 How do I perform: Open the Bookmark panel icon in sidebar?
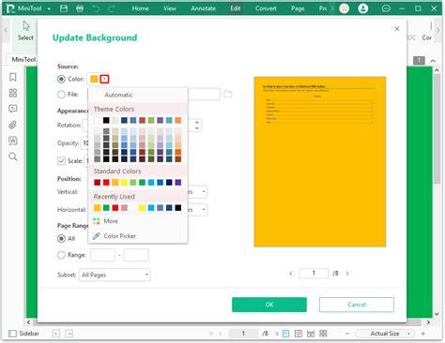(x=13, y=77)
